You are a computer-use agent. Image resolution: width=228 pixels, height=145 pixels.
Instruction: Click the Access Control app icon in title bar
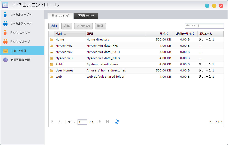click(x=5, y=5)
